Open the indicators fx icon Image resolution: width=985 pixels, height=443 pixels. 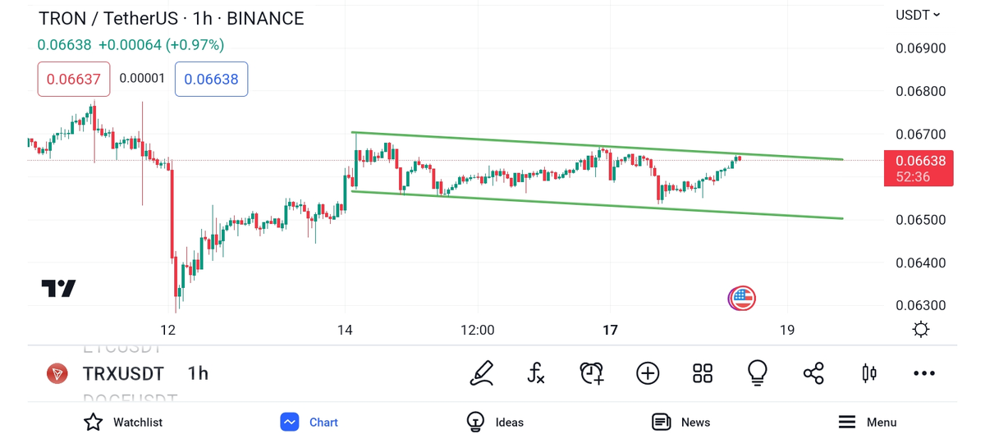pyautogui.click(x=536, y=373)
